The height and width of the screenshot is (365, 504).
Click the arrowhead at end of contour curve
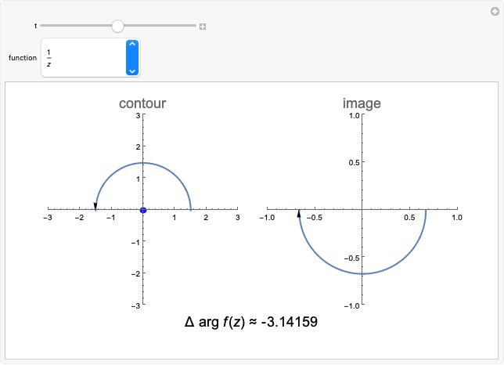[x=95, y=206]
